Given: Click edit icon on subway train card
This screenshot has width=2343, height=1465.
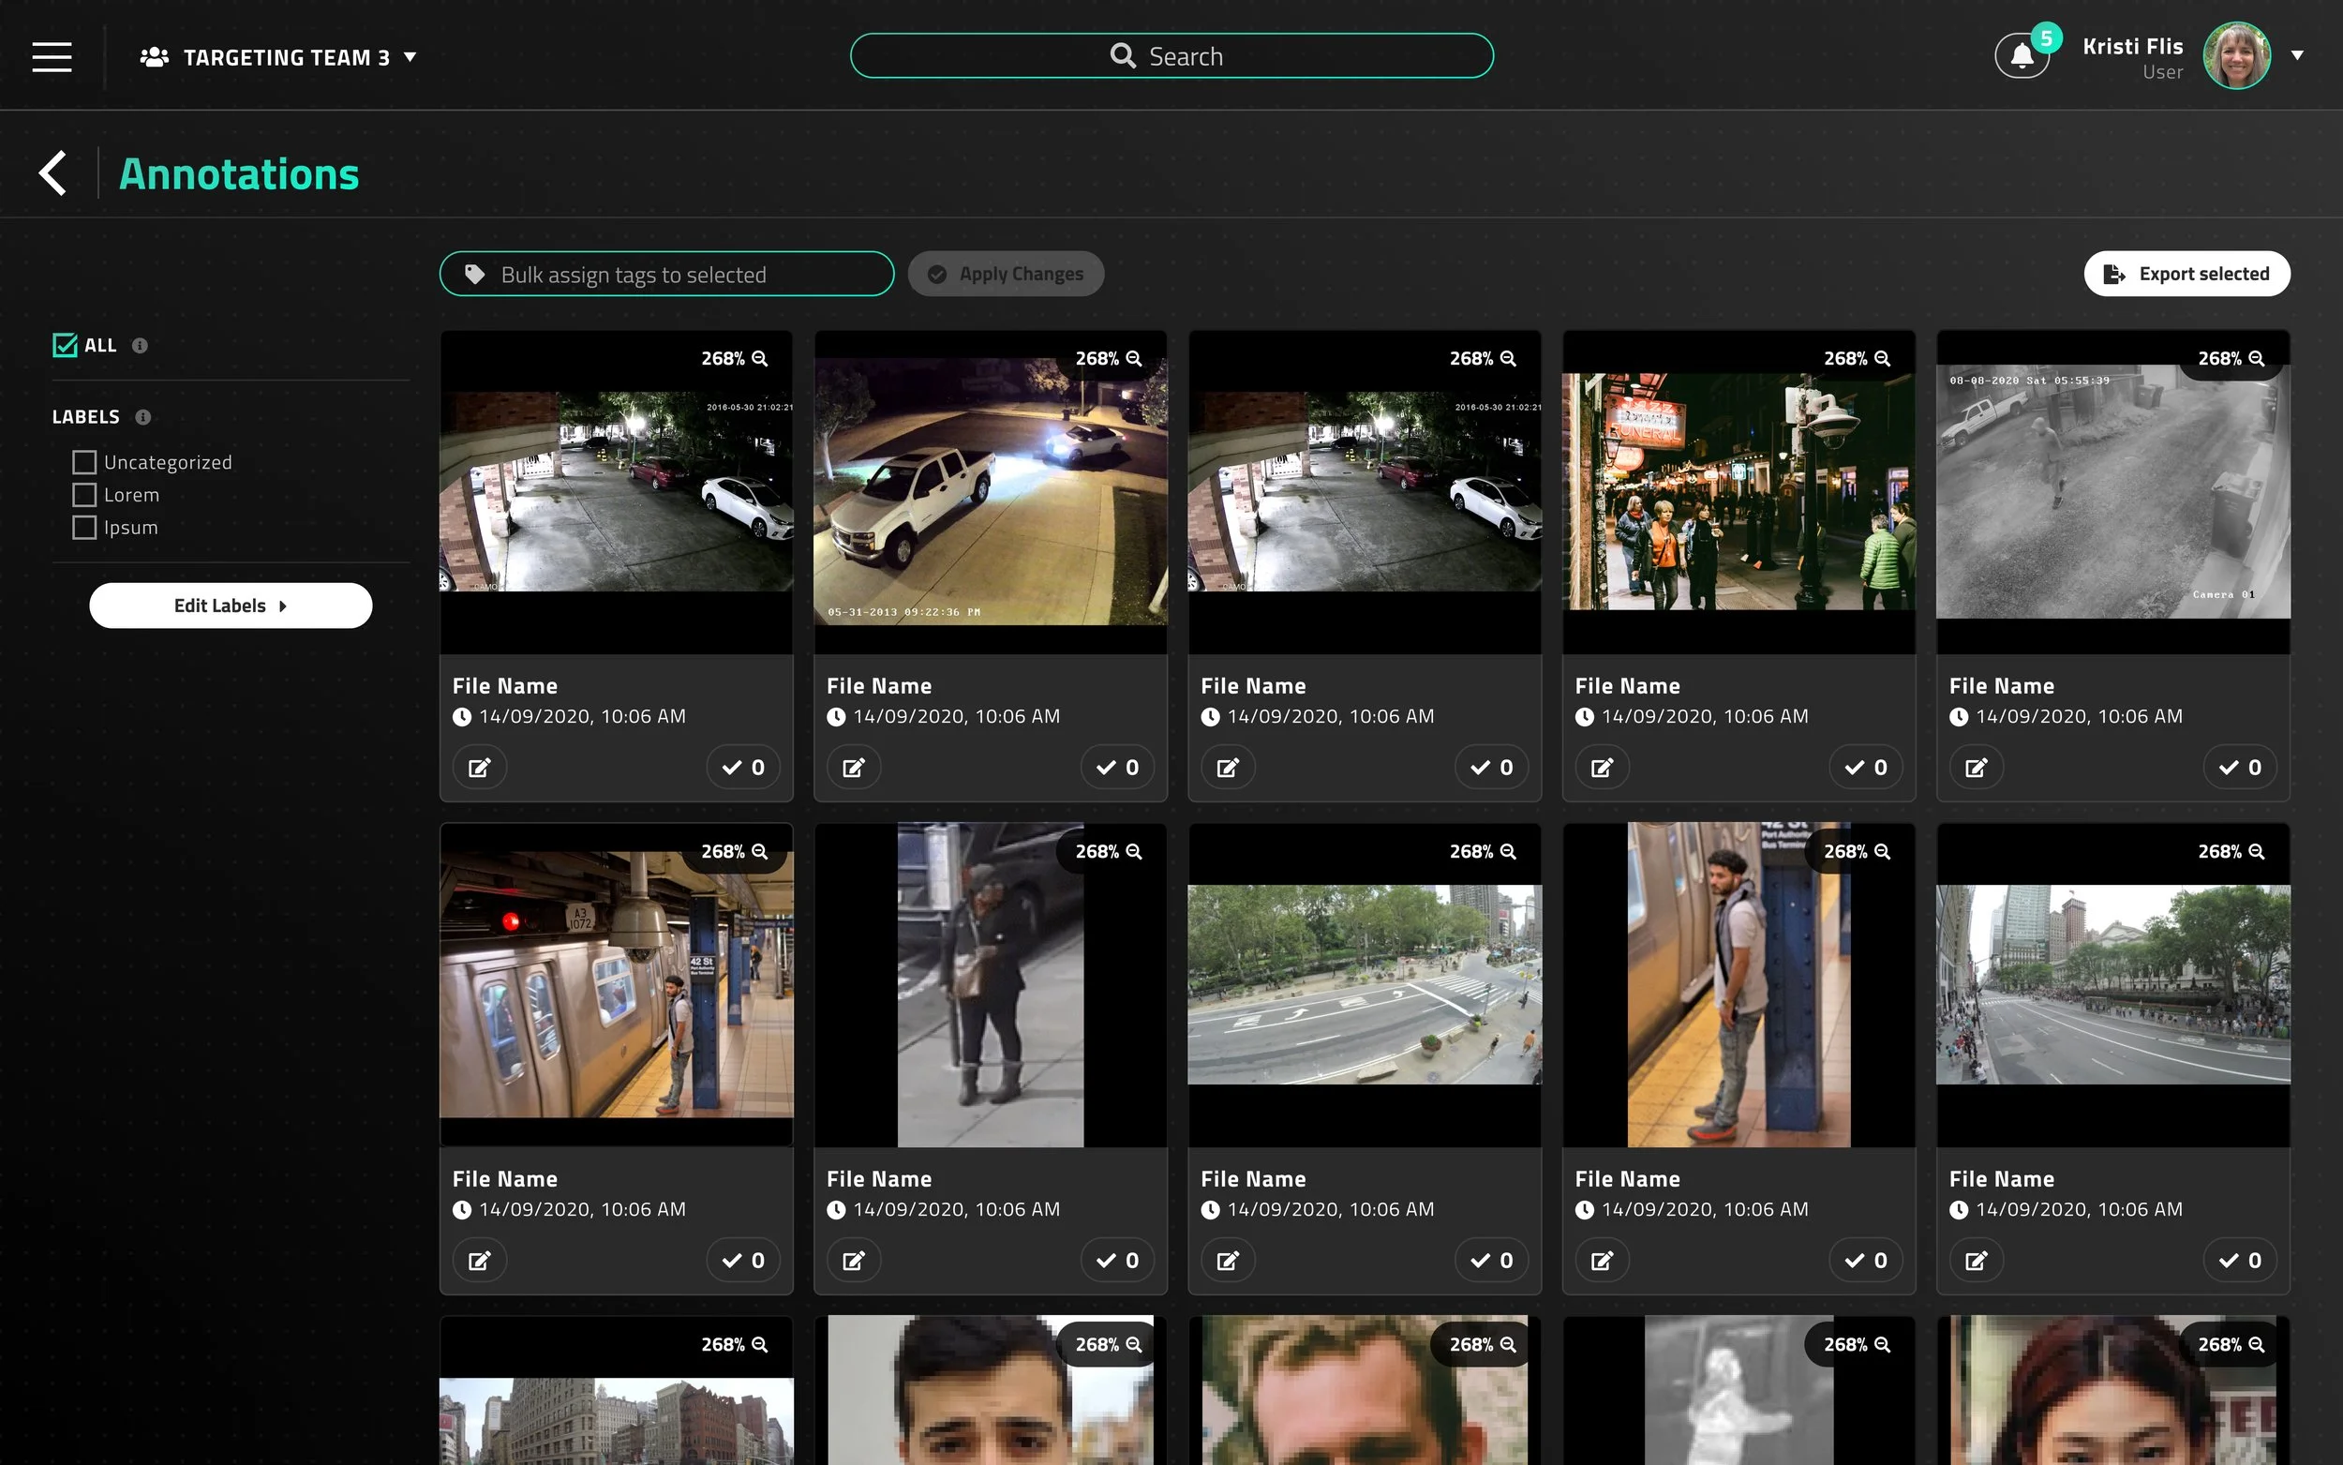Looking at the screenshot, I should click(480, 1261).
